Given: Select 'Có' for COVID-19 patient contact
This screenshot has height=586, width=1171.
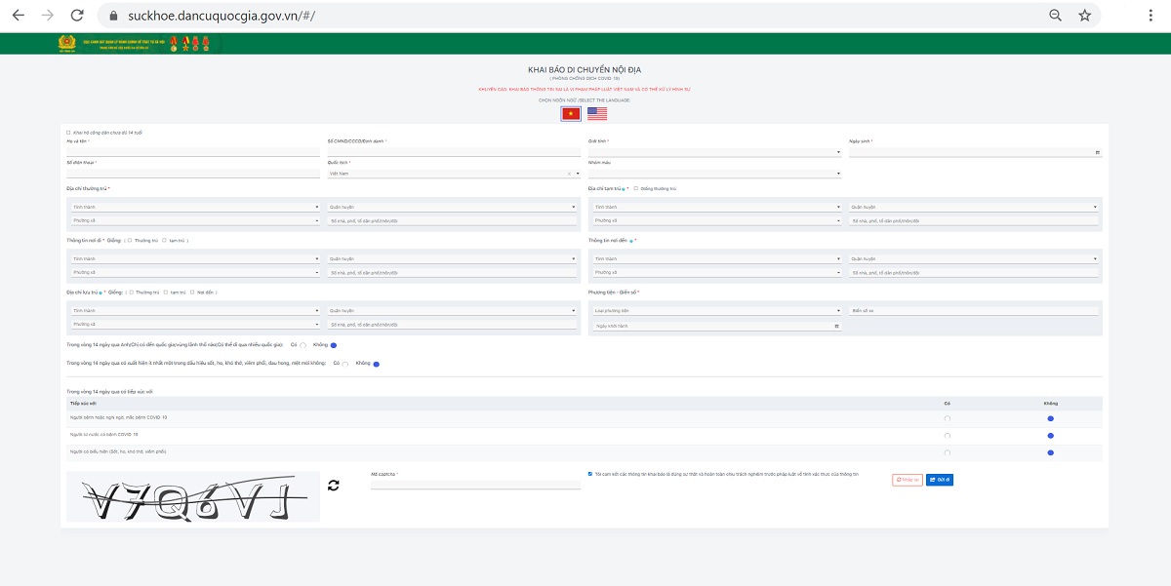Looking at the screenshot, I should [x=947, y=418].
